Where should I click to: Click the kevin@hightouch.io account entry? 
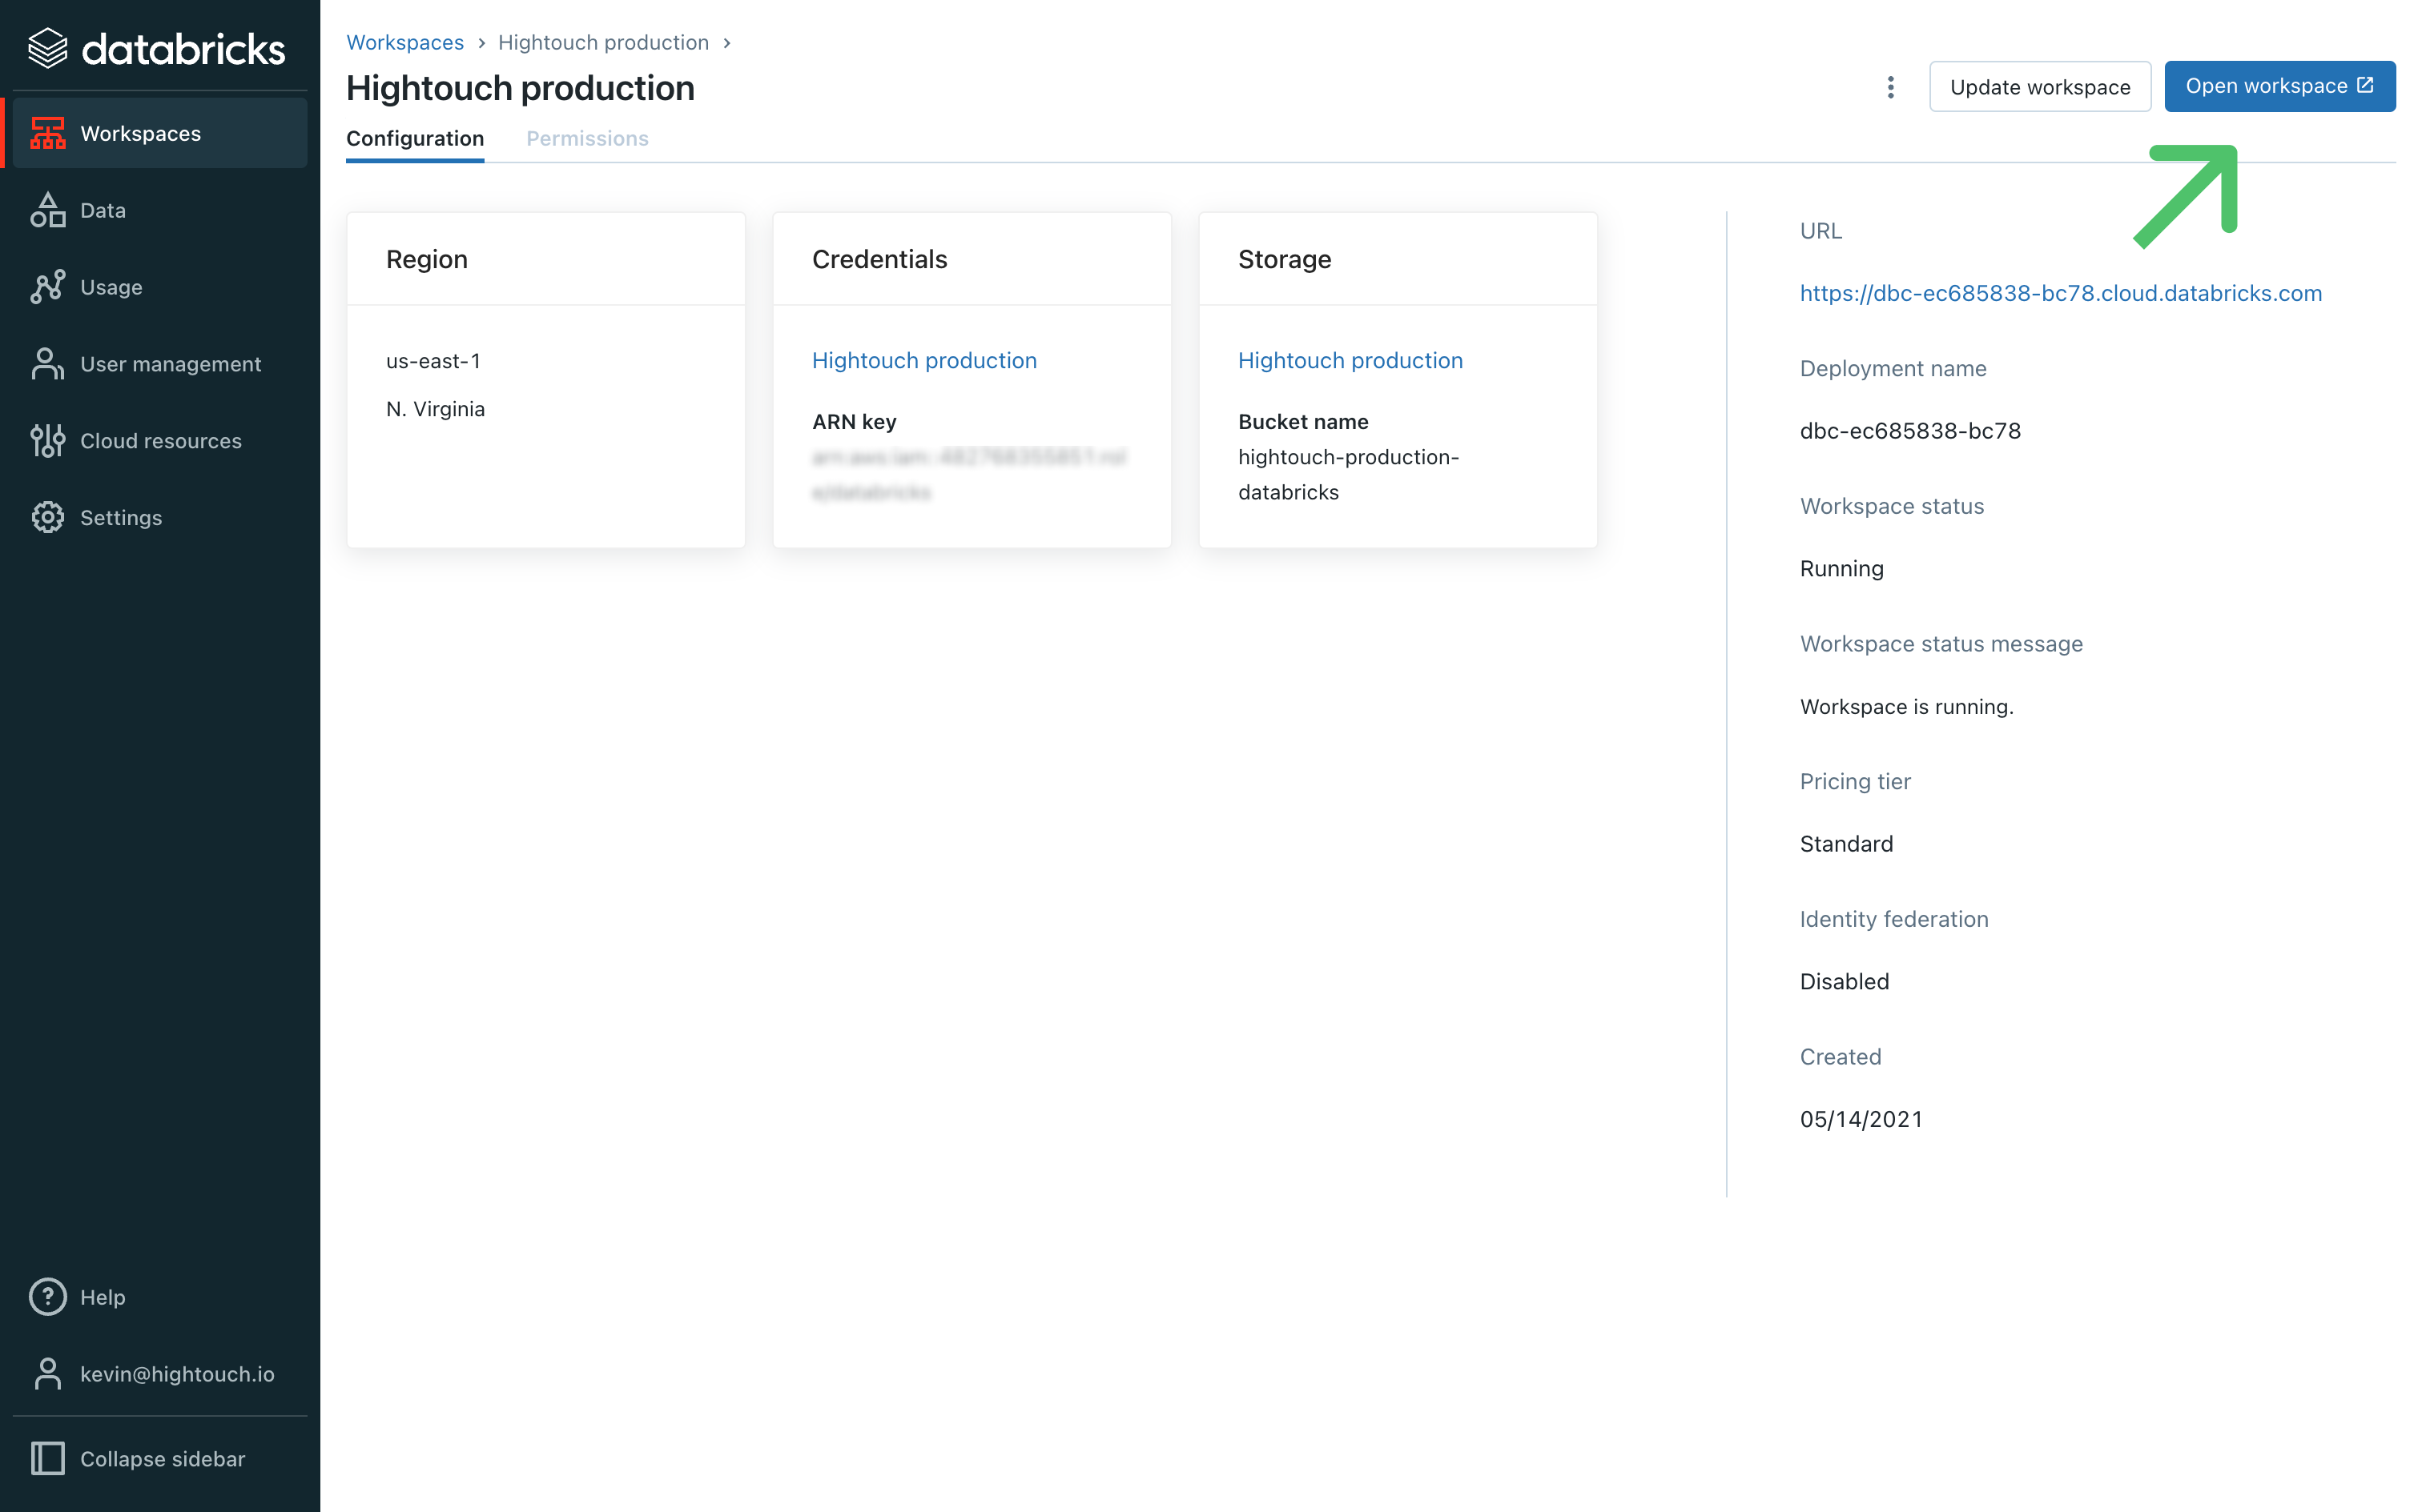click(159, 1374)
